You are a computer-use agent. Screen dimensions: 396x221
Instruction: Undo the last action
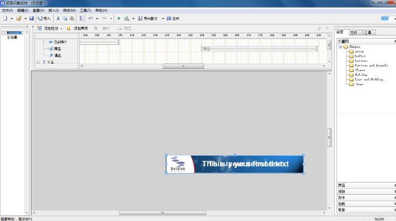pyautogui.click(x=90, y=19)
